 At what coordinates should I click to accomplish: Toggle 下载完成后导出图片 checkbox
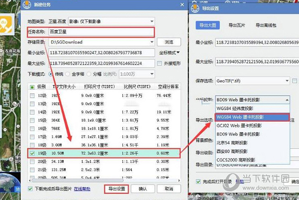pyautogui.click(x=30, y=189)
